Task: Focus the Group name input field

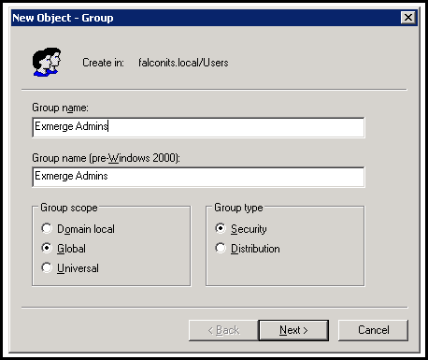Action: pos(198,127)
